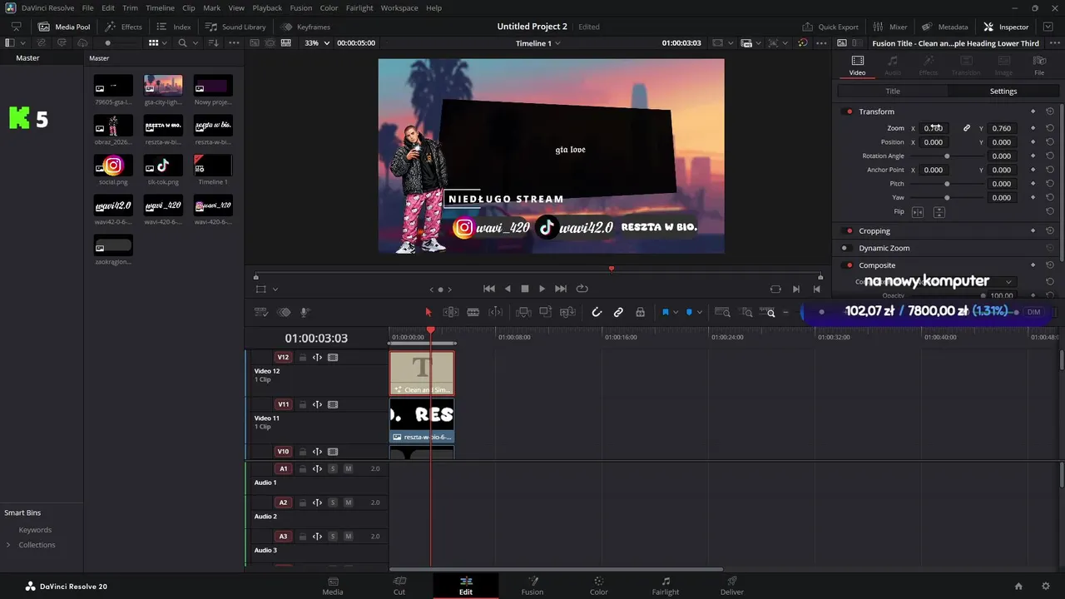1065x599 pixels.
Task: Disable the Transform section toggle
Action: pos(849,111)
